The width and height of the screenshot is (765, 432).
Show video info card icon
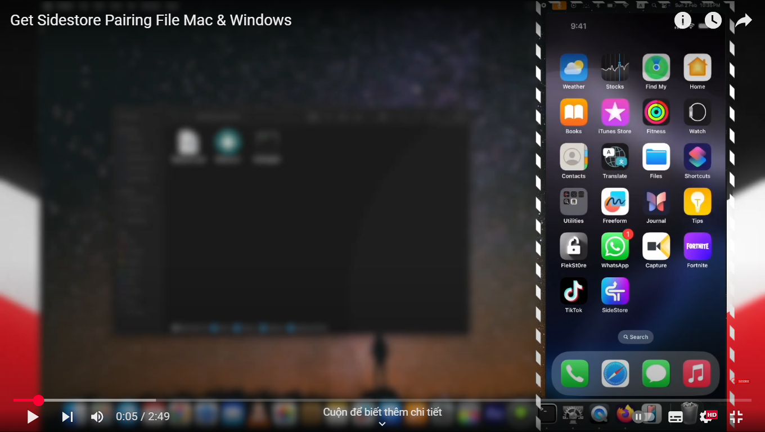[x=683, y=21]
